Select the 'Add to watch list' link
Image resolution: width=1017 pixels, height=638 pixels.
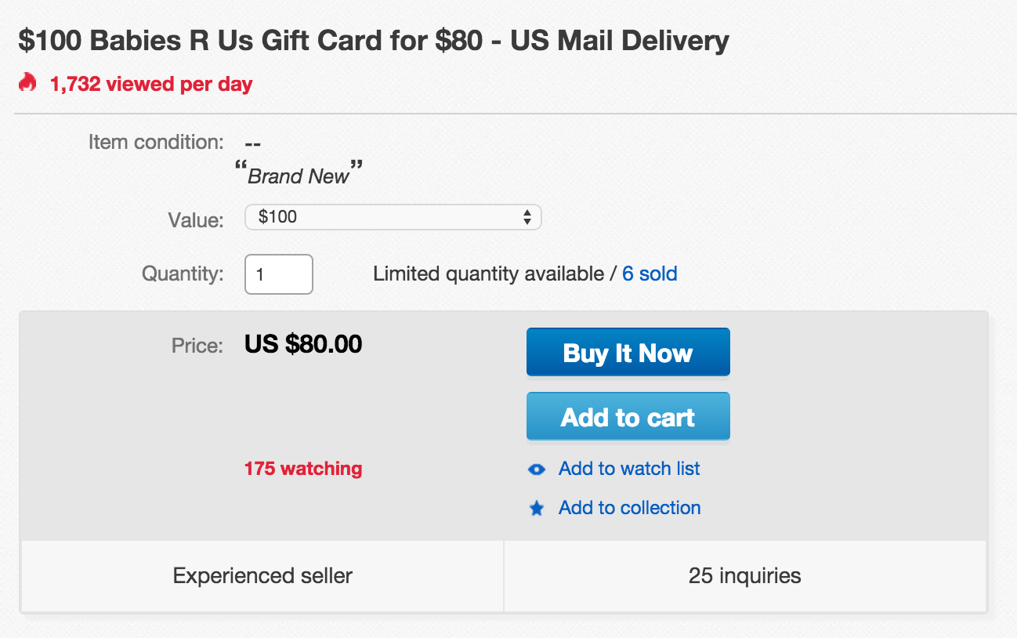pos(629,469)
